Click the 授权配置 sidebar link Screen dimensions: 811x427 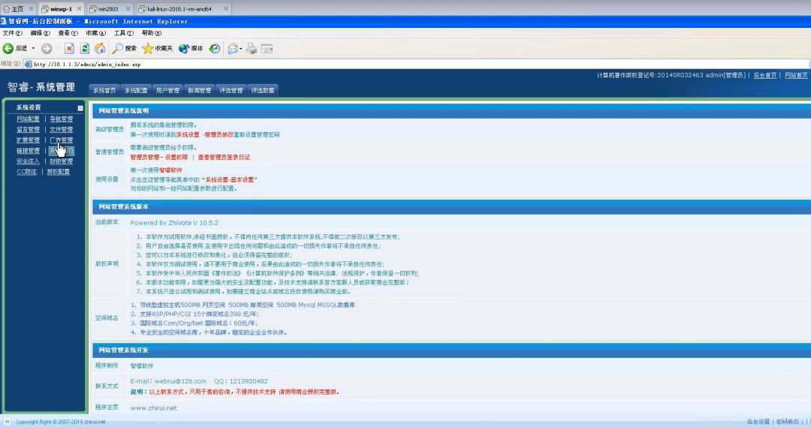tap(58, 172)
